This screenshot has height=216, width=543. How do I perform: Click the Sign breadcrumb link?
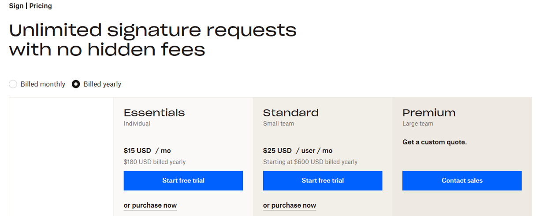(16, 6)
